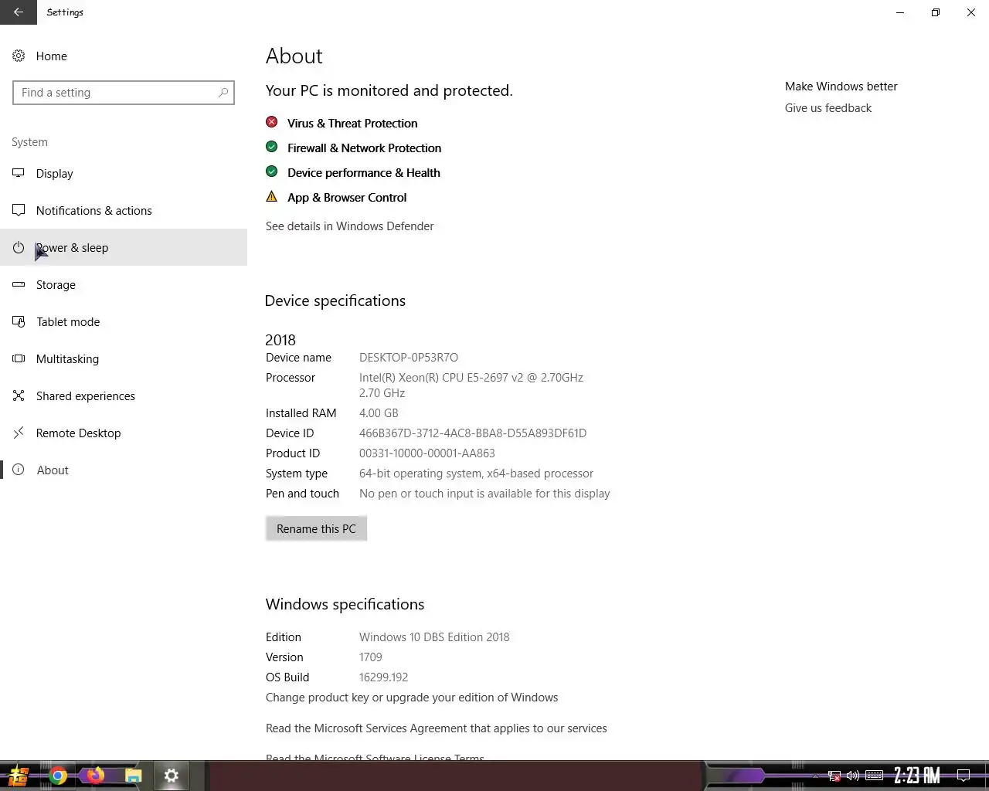
Task: Click Edition value Windows 10 DBS Edition 2018
Action: (x=434, y=637)
